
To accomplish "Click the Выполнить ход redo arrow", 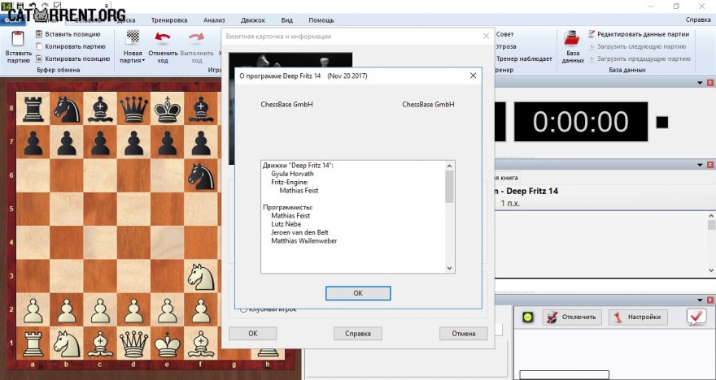I will [x=197, y=37].
